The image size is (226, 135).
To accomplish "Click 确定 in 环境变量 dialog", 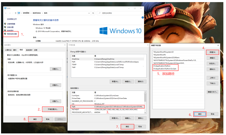I will [127, 127].
